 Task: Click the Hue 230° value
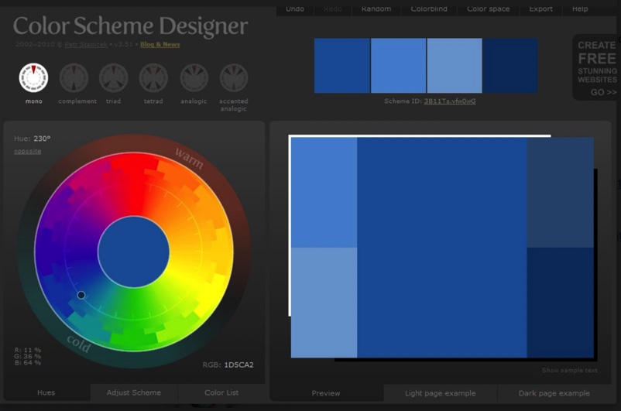[x=42, y=139]
